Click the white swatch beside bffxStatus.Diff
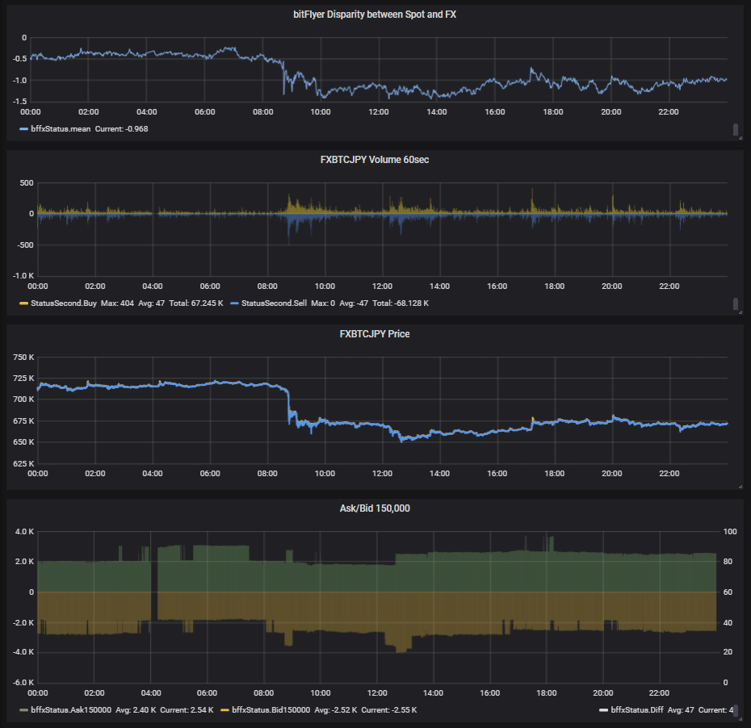The image size is (751, 728). click(603, 710)
